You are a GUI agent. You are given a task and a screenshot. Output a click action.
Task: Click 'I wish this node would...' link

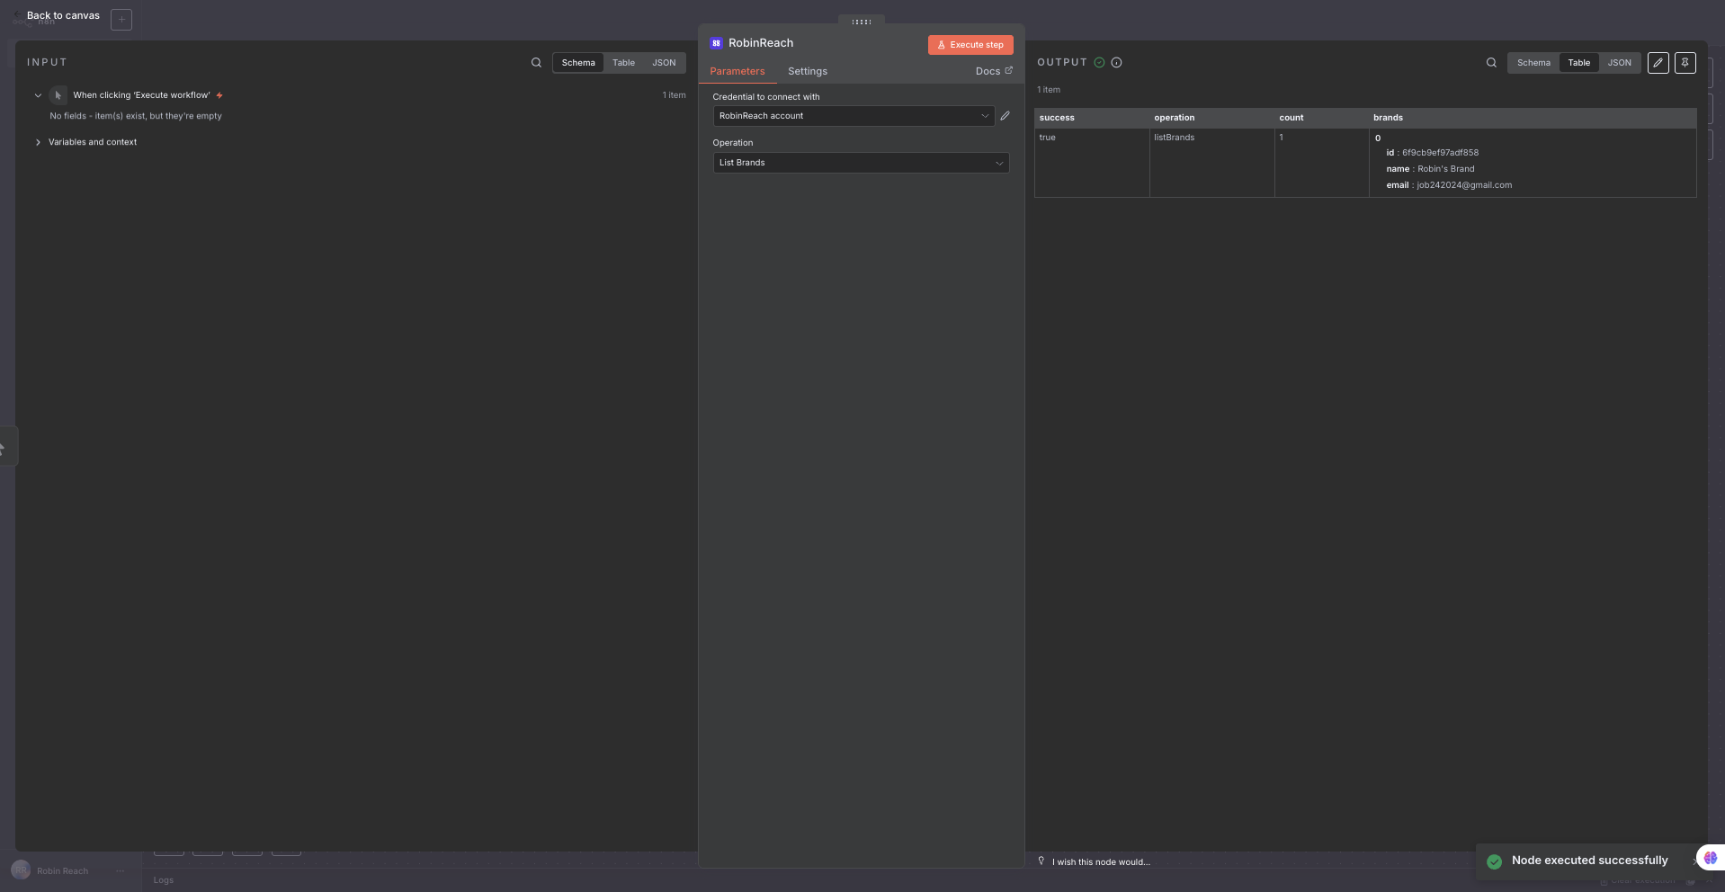click(x=1101, y=862)
